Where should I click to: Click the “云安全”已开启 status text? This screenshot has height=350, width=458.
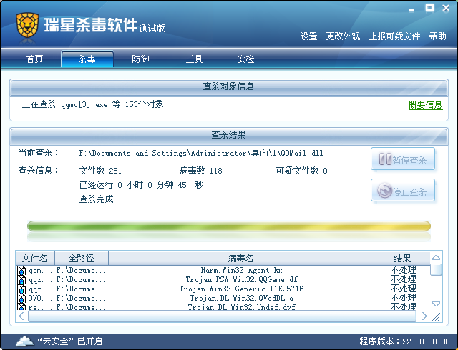(x=70, y=341)
